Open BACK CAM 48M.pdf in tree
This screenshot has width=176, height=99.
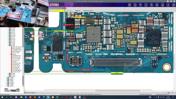click(x=17, y=47)
